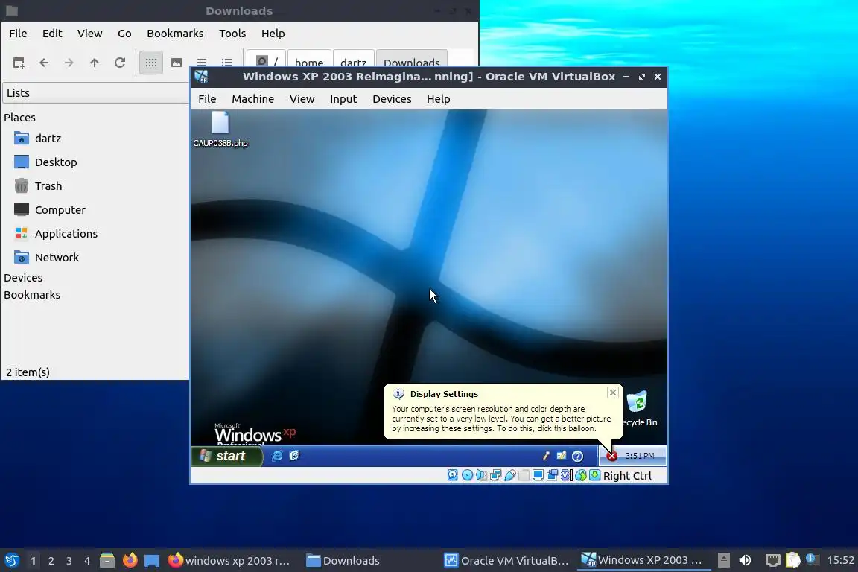Click the shared folders icon in VirtualBox status bar

524,475
